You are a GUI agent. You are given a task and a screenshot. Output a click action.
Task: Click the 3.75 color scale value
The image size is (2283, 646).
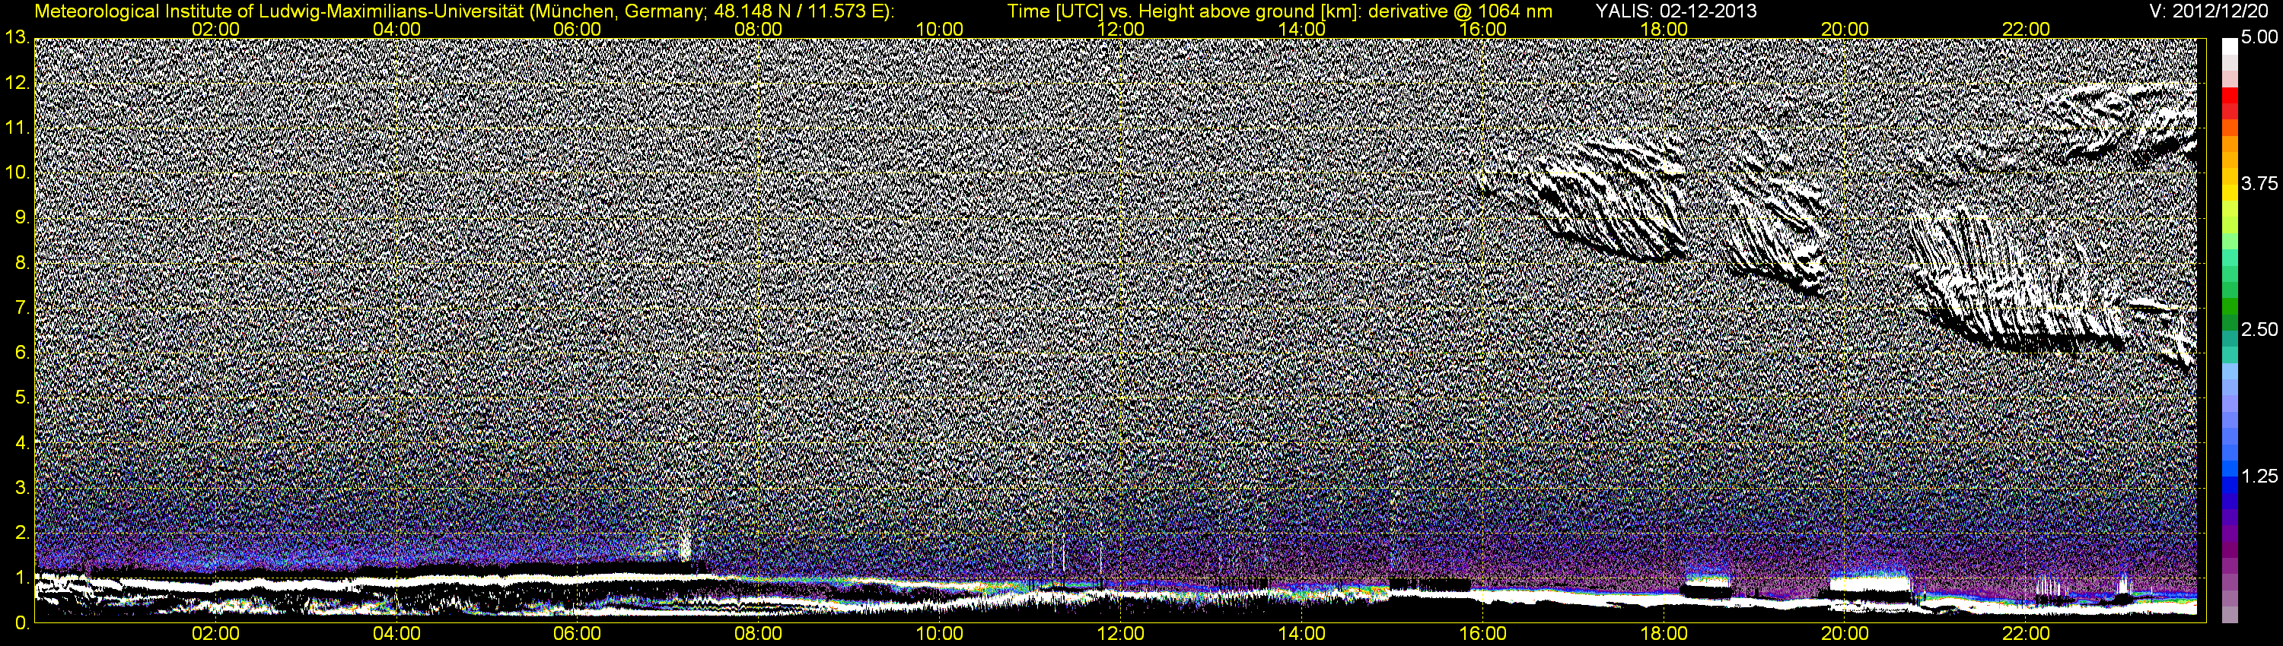tap(2259, 183)
